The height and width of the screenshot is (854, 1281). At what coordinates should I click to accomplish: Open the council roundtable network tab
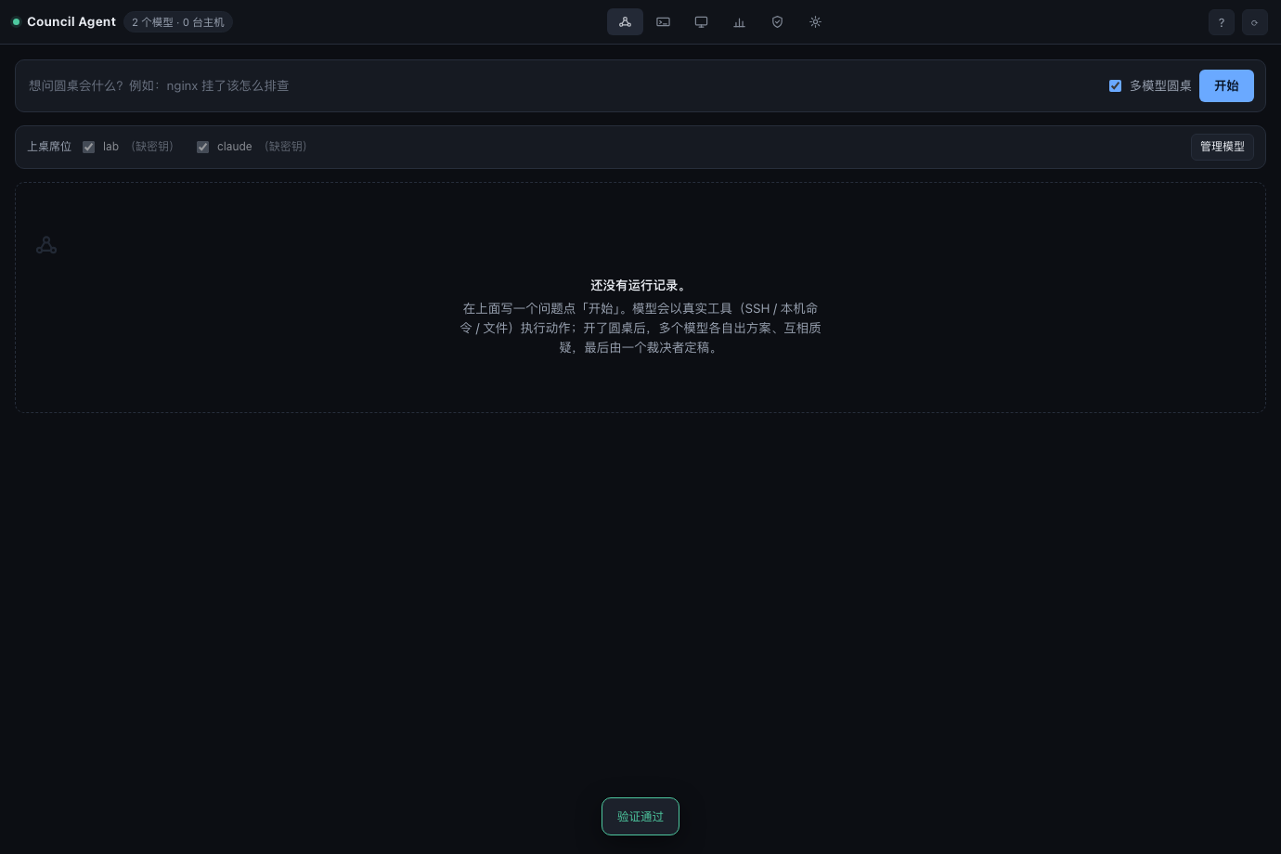tap(625, 22)
